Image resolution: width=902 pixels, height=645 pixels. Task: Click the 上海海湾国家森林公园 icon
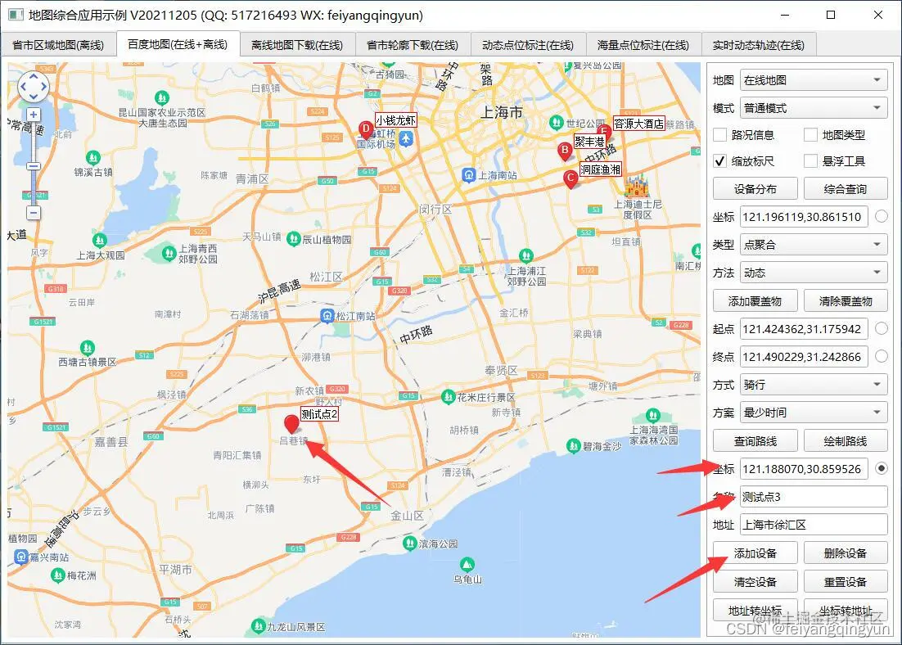point(652,415)
